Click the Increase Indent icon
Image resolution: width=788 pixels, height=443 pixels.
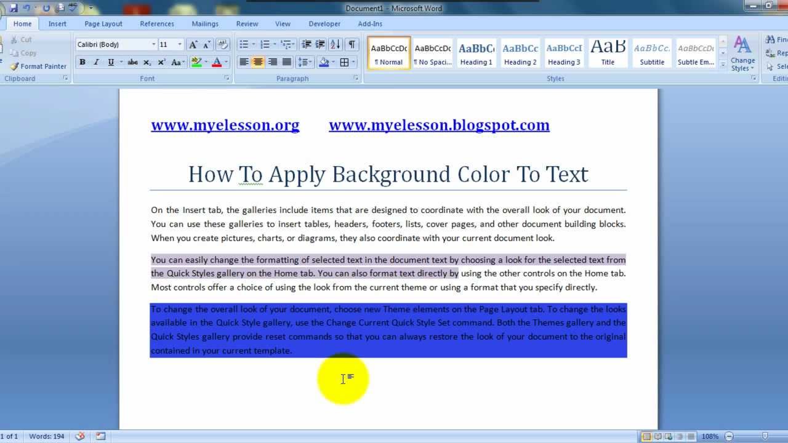(320, 44)
